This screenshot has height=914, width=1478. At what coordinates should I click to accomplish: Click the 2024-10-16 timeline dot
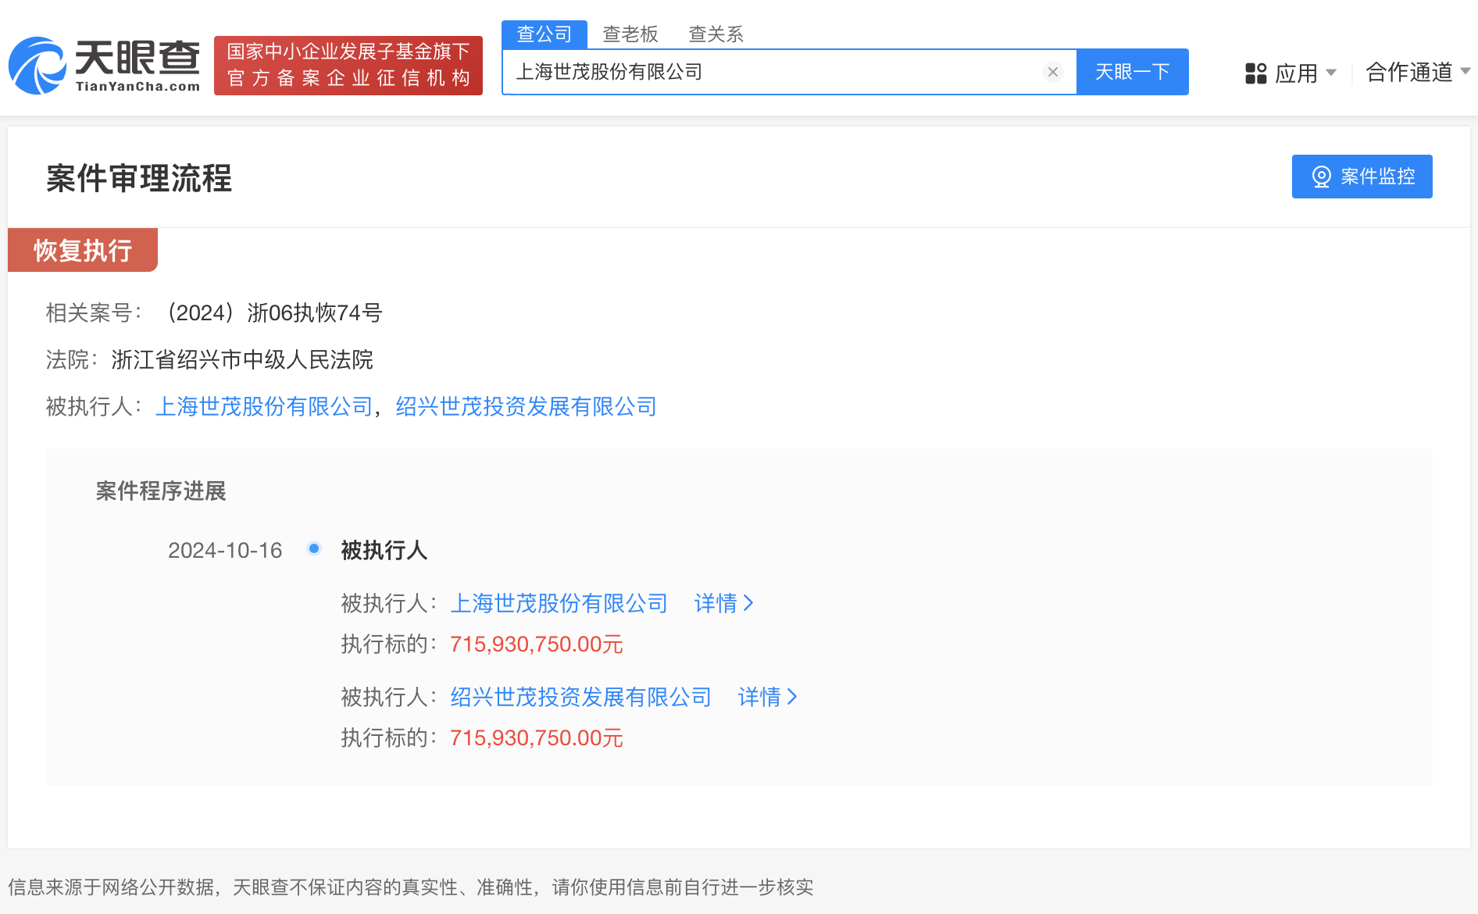point(314,548)
